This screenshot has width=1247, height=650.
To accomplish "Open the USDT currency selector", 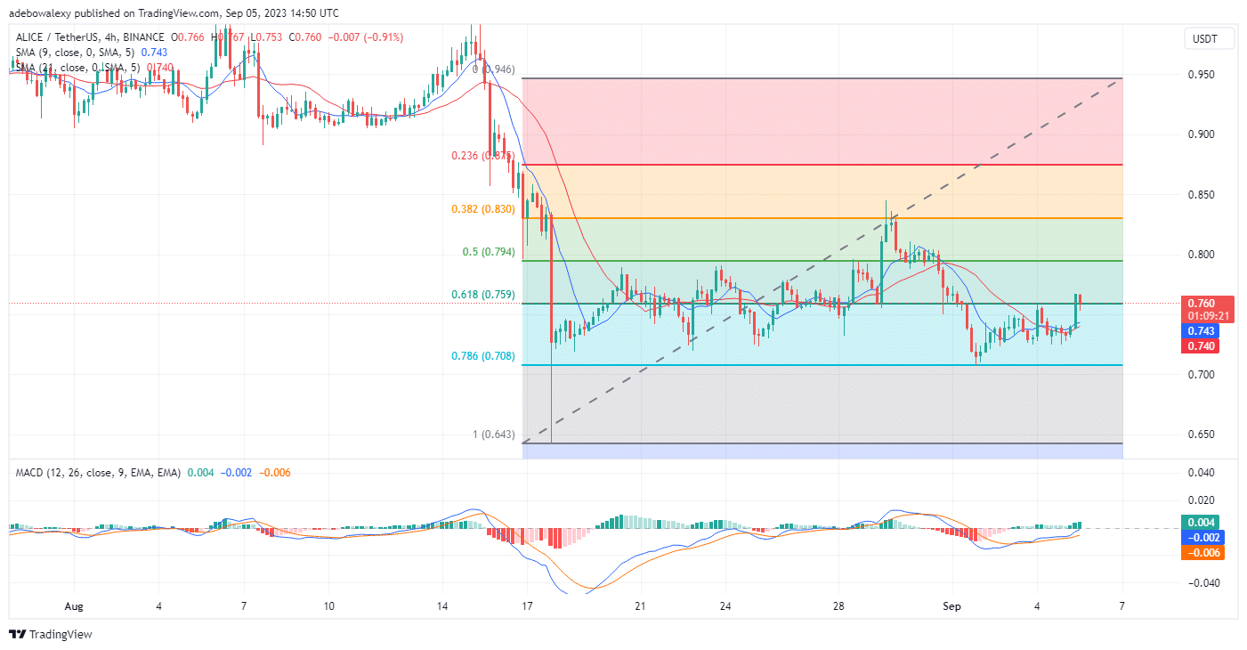I will pyautogui.click(x=1208, y=38).
